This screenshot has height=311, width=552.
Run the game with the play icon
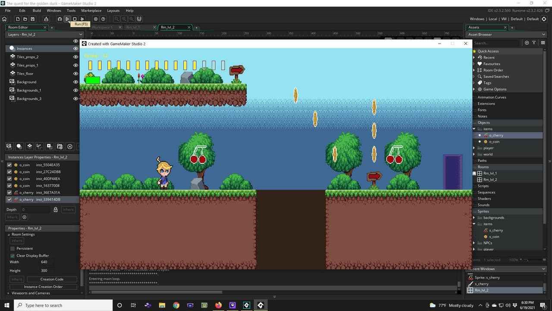coord(67,19)
